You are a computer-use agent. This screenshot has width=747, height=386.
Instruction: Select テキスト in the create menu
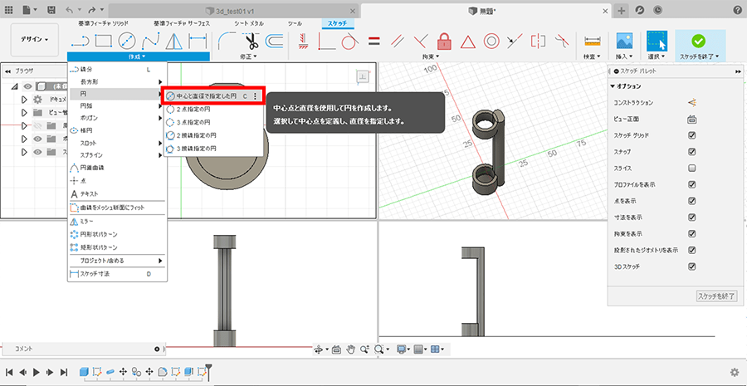[89, 193]
